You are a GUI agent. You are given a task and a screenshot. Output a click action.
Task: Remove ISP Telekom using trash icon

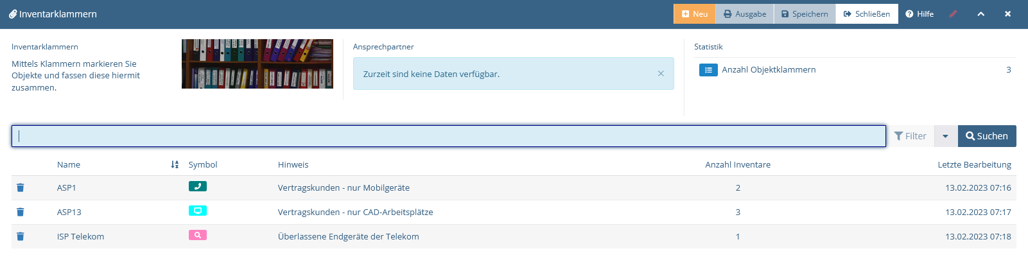coord(20,236)
